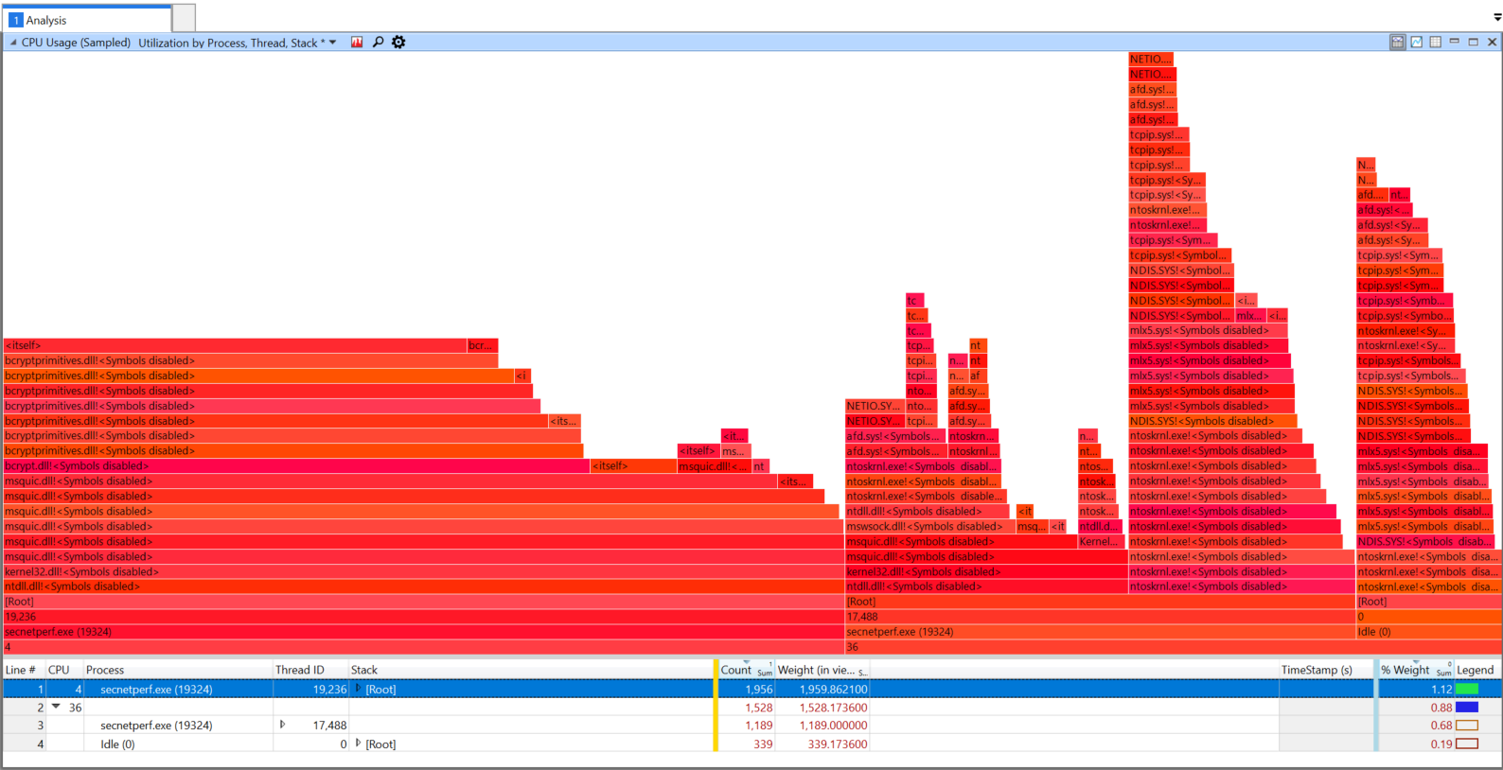Viewport: 1503px width, 770px height.
Task: Expand the [Root] stack in line 1
Action: pyautogui.click(x=358, y=690)
